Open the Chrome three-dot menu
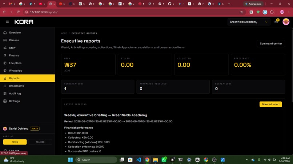 click(289, 12)
